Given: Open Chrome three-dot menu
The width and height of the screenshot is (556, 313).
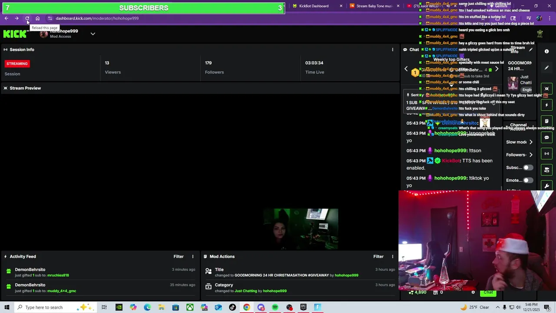Looking at the screenshot, I should click(x=550, y=18).
